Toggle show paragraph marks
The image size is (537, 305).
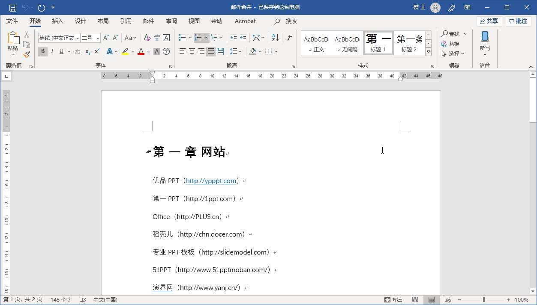(x=289, y=38)
